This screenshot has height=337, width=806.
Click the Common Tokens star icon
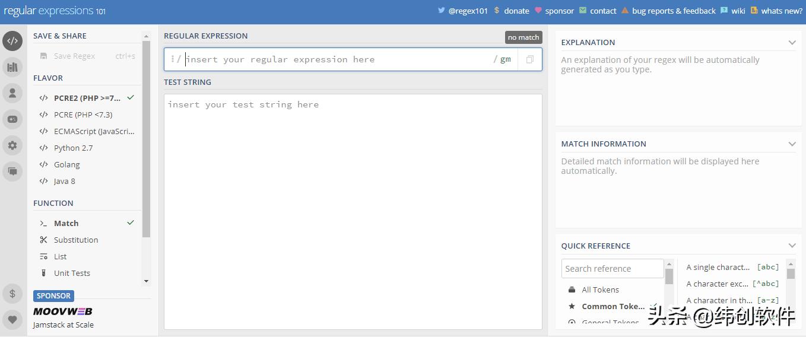click(572, 307)
